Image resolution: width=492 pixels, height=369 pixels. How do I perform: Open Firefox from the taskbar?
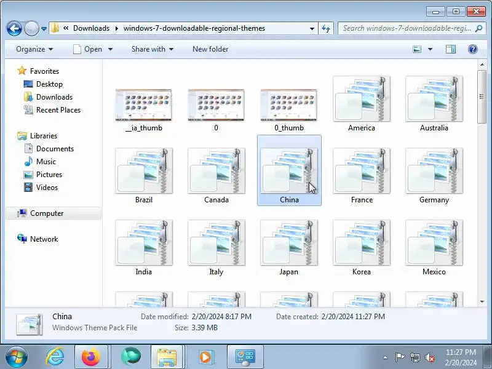(91, 357)
